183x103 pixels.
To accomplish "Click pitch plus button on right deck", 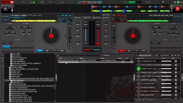I will pos(115,47).
